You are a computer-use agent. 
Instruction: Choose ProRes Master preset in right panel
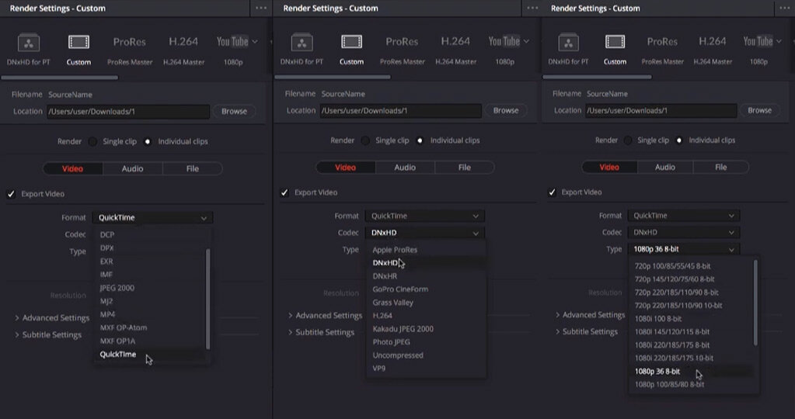(662, 49)
